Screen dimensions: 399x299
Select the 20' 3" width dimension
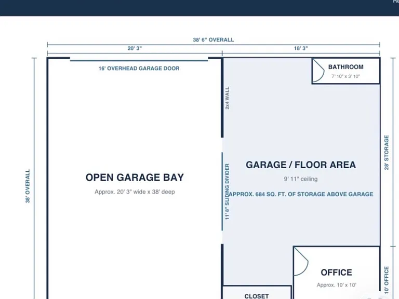(x=135, y=48)
